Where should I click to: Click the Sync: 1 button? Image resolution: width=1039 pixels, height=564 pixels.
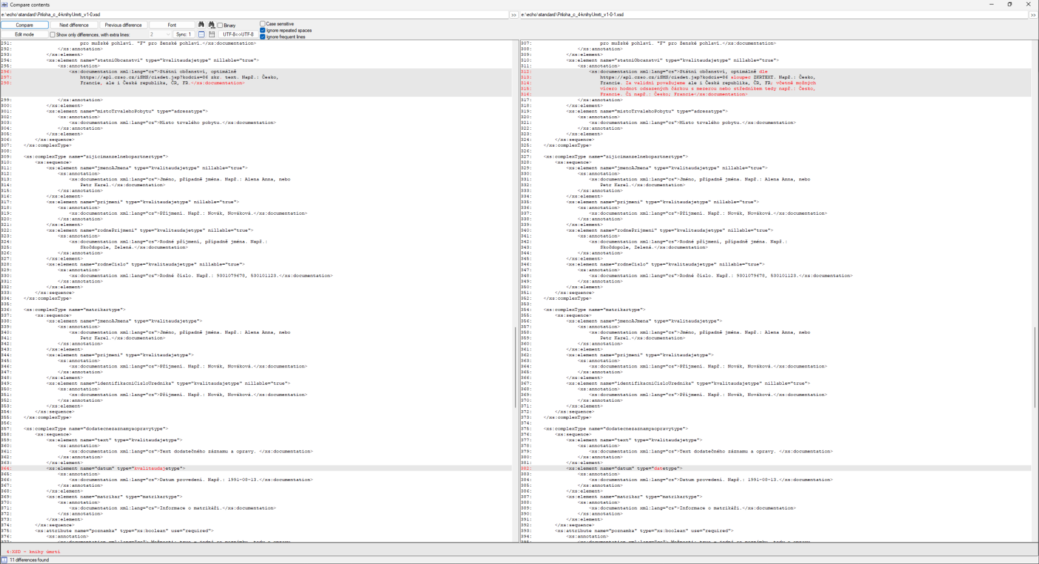tap(184, 34)
